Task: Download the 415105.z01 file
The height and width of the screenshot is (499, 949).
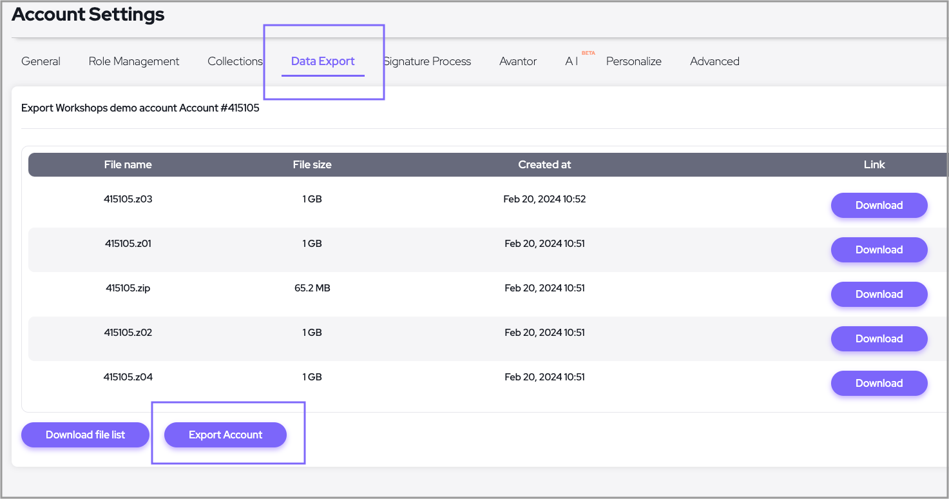Action: [879, 249]
